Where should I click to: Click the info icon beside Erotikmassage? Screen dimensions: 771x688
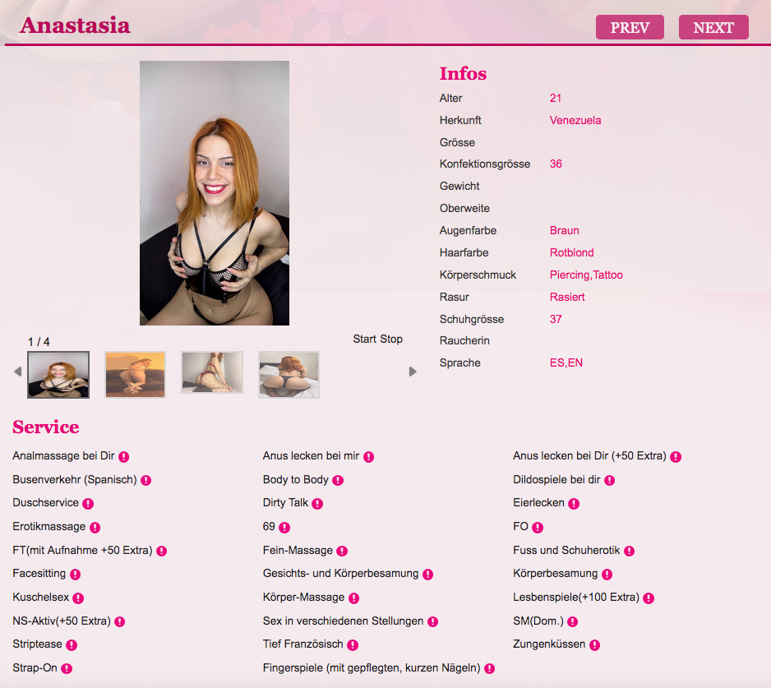click(x=95, y=528)
